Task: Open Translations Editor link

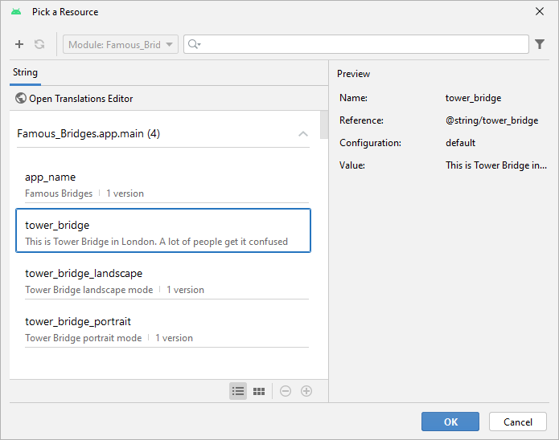Action: pyautogui.click(x=80, y=99)
